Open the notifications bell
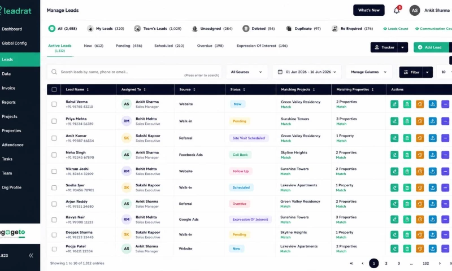Image resolution: width=452 pixels, height=271 pixels. (x=397, y=10)
